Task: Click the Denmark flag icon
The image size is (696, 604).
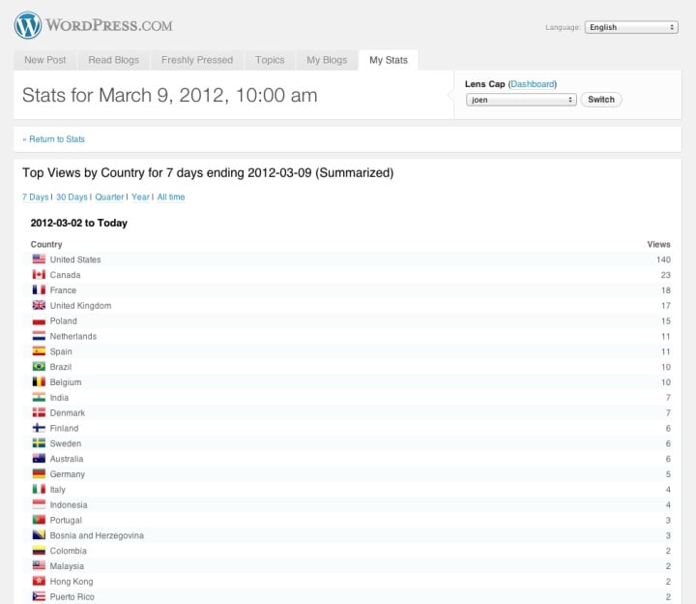Action: [x=39, y=412]
